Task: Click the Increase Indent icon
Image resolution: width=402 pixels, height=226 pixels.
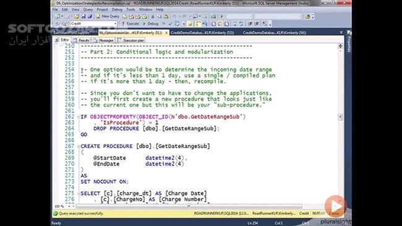Action: 257,23
